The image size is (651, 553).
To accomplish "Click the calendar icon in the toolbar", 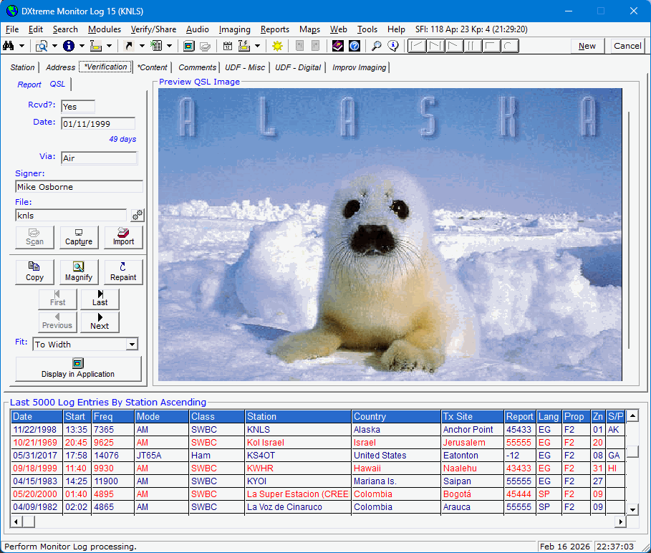I will [x=228, y=46].
